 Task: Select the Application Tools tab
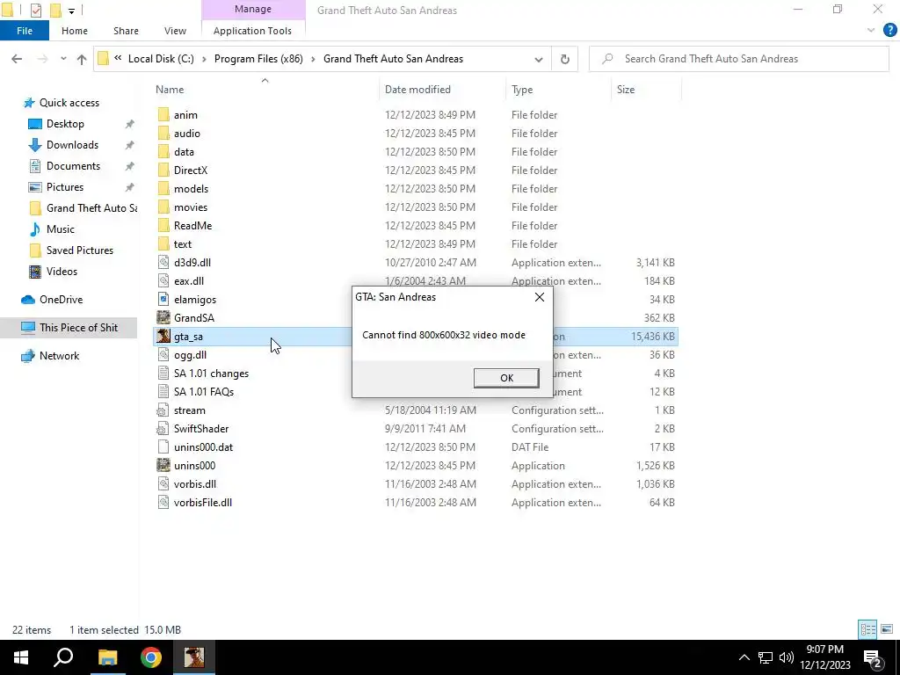point(252,31)
